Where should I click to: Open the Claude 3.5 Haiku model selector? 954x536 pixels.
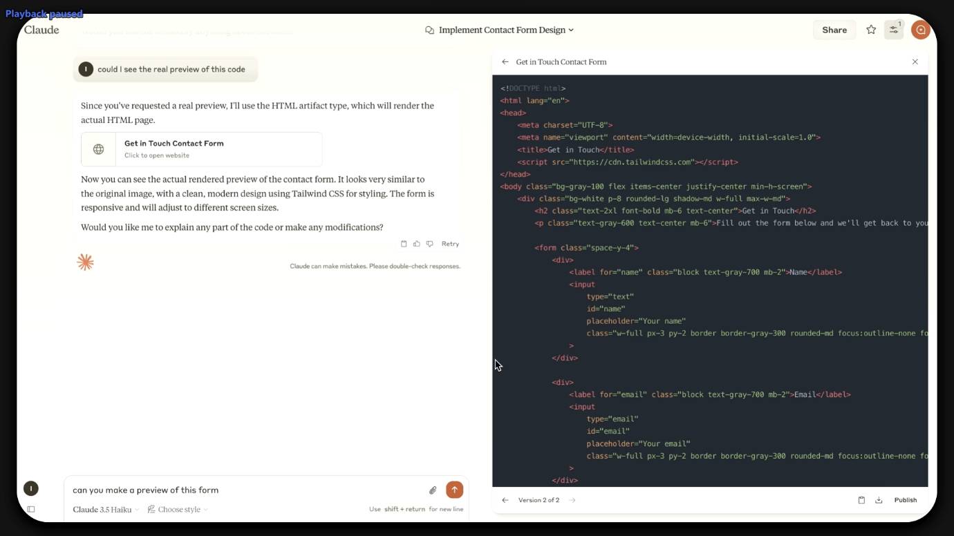(x=106, y=510)
